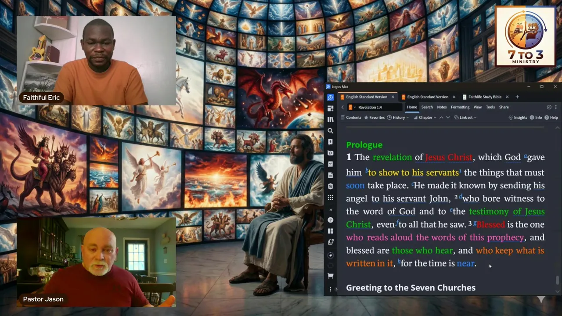Go to next chapter with down arrow
Screen dimensions: 562x316
point(448,118)
